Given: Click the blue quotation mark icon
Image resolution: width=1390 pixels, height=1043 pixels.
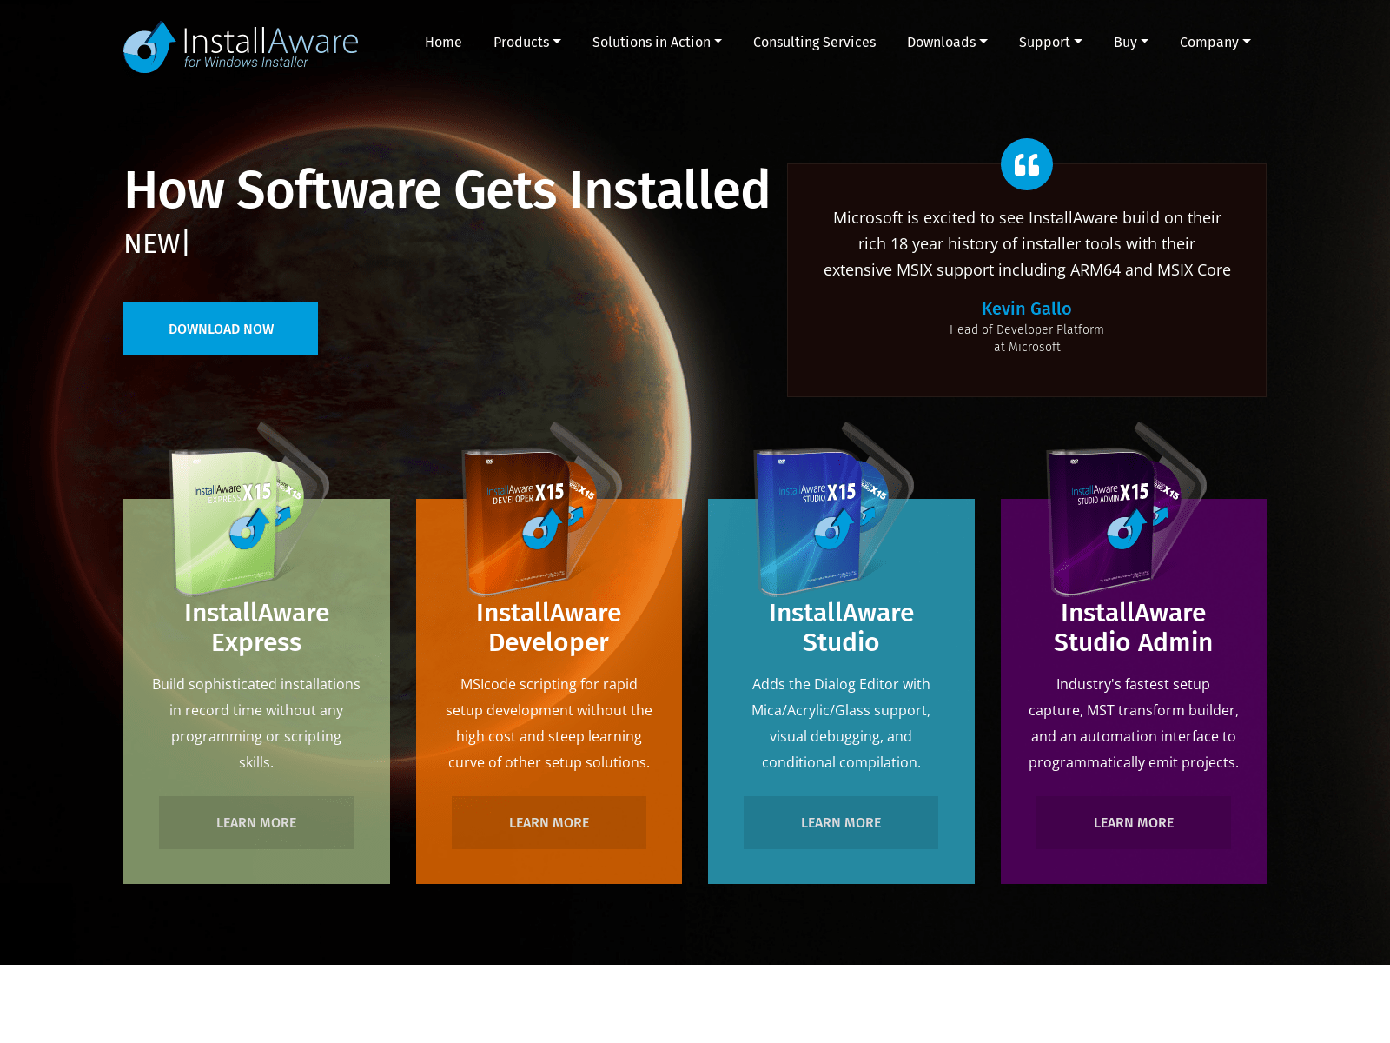Looking at the screenshot, I should 1026,164.
